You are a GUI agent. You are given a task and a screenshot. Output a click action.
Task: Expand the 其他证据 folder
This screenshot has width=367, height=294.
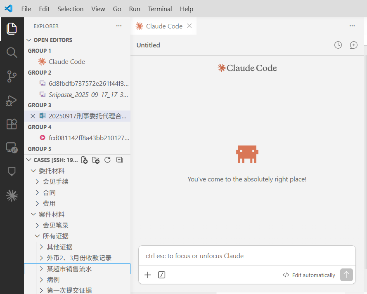[41, 247]
